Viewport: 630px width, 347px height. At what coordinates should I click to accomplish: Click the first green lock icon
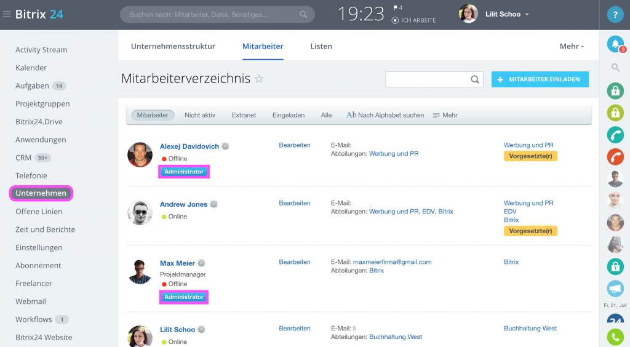pos(615,91)
